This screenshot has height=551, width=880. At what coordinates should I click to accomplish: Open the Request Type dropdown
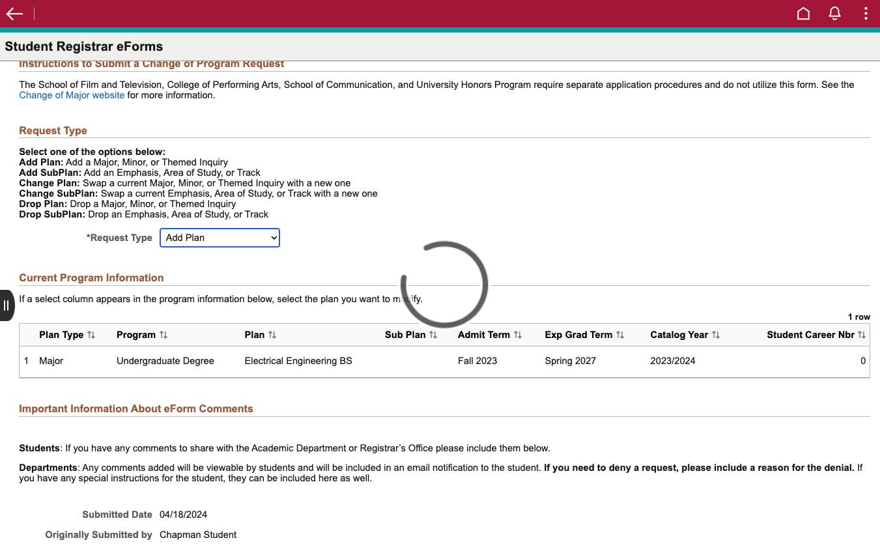(x=220, y=238)
